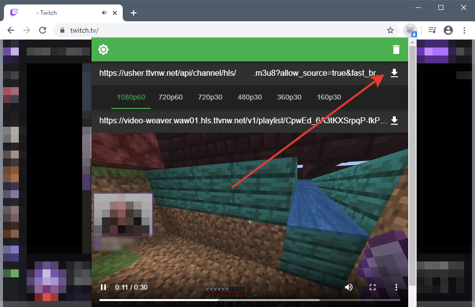Open the media control button in toolbar
This screenshot has height=307, width=475.
pyautogui.click(x=432, y=30)
